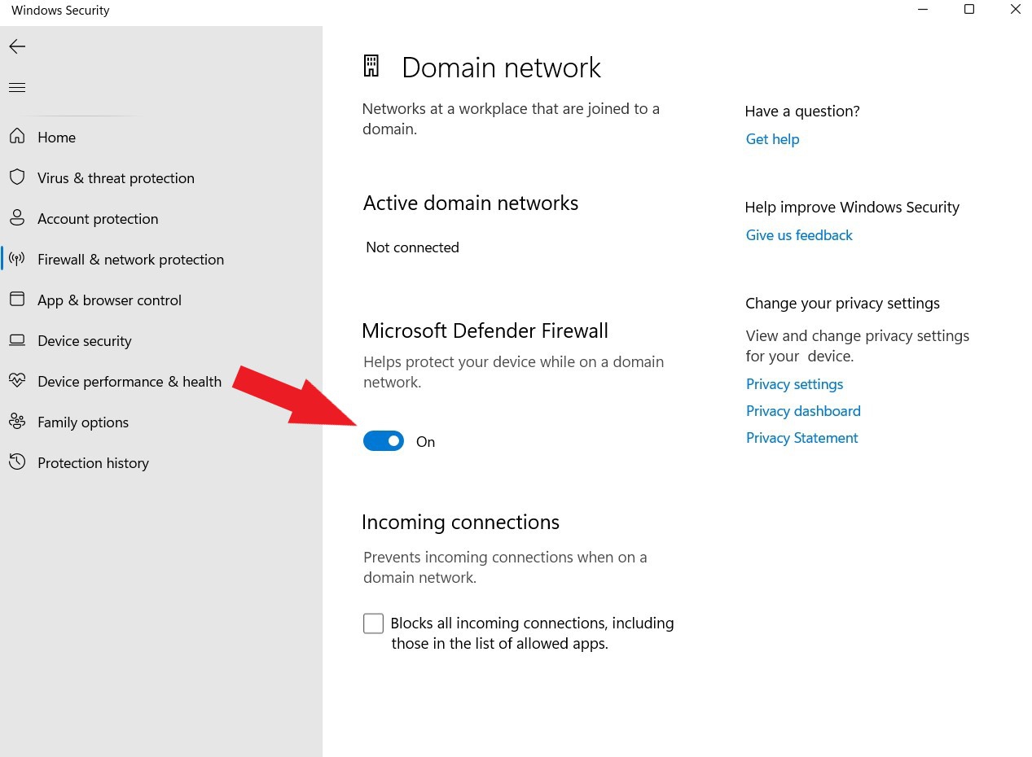
Task: Maximize the Windows Security window
Action: 969,10
